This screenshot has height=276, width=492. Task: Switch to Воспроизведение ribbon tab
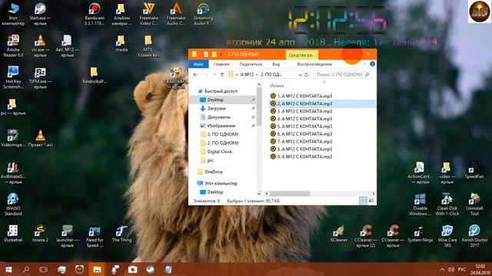(x=314, y=64)
